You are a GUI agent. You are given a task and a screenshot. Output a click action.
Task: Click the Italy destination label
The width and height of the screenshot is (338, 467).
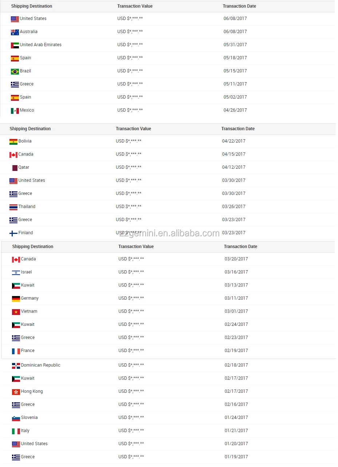click(25, 431)
